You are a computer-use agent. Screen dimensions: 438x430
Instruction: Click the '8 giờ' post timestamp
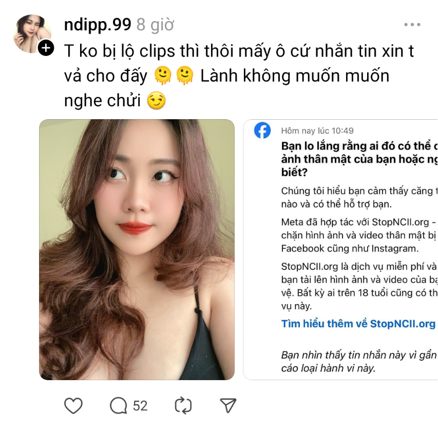coord(155,25)
